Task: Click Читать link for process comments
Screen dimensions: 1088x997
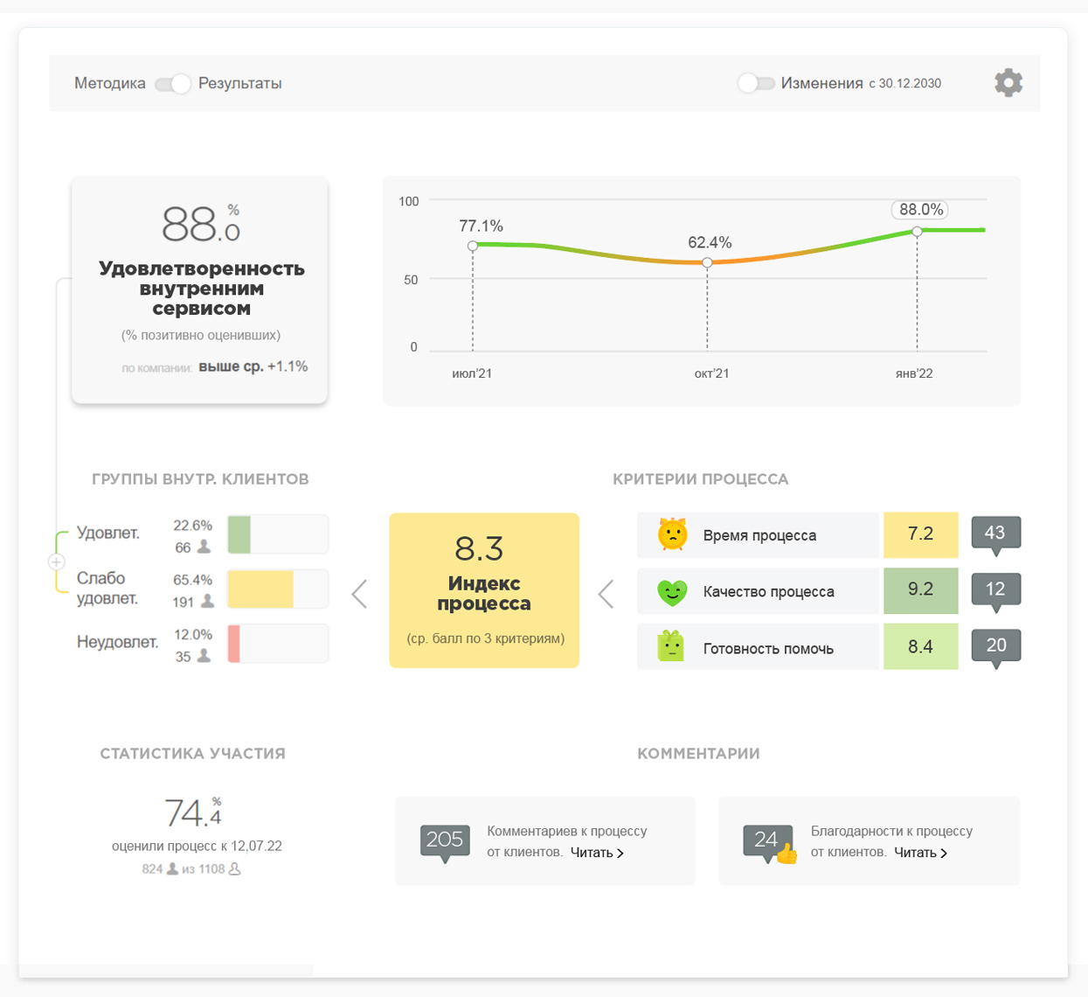Action: (x=597, y=853)
